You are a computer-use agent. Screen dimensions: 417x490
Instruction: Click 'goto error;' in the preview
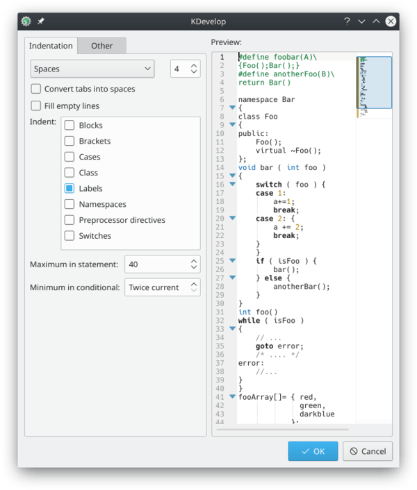(279, 346)
